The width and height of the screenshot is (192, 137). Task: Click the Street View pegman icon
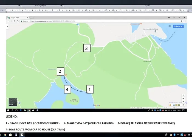click(171, 105)
